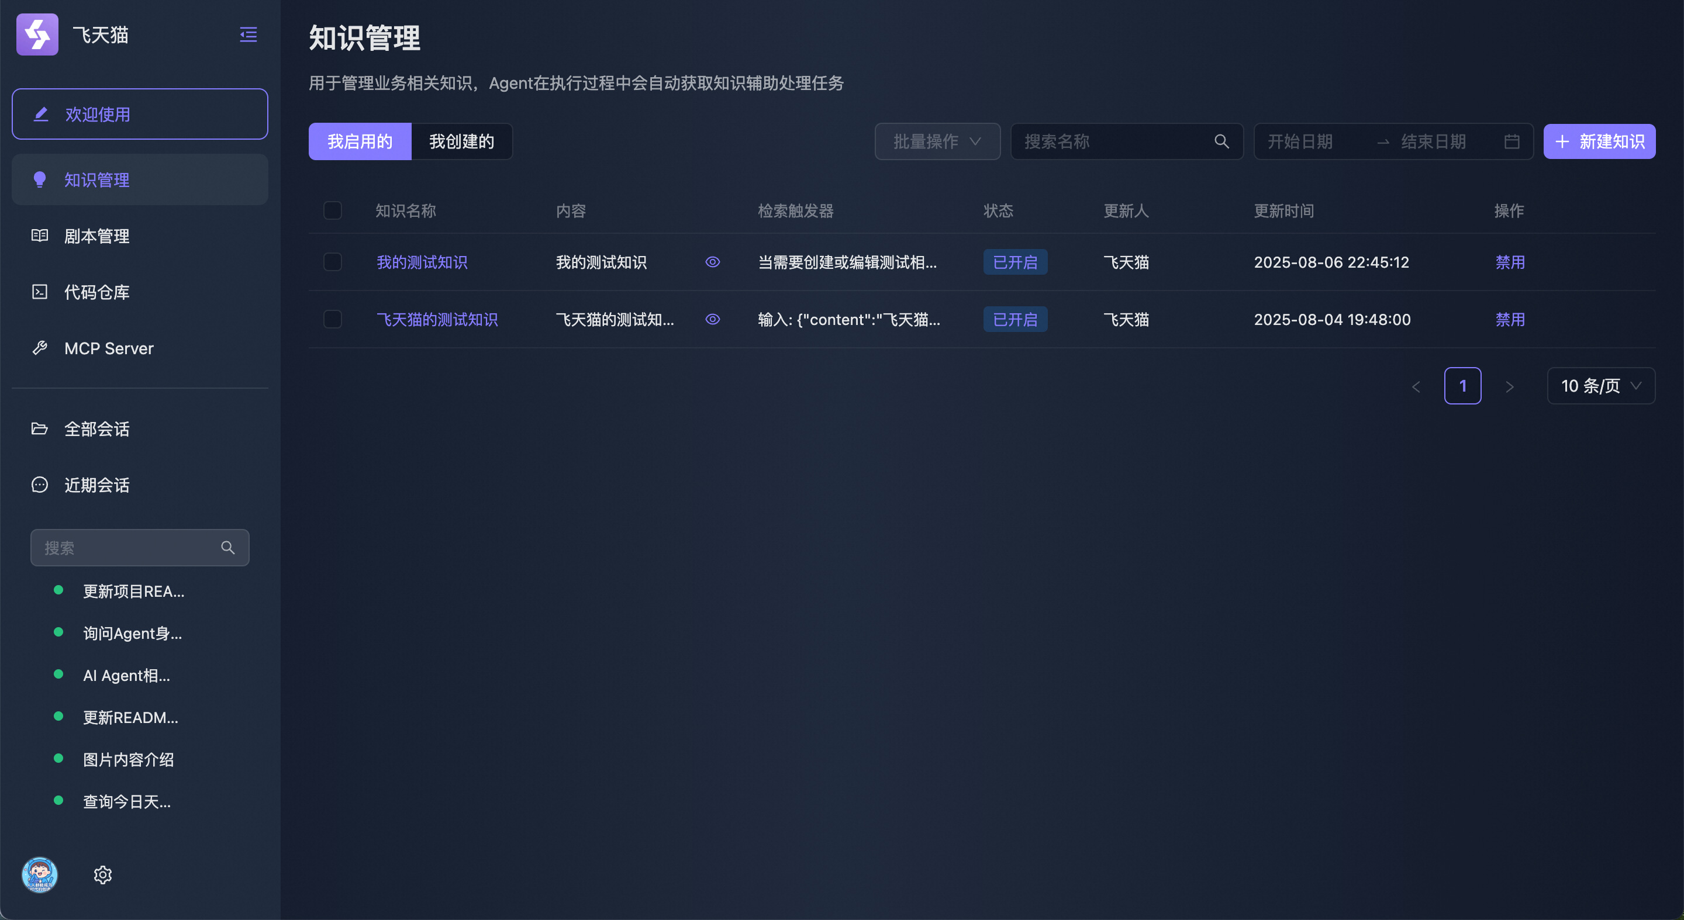Go to the next page with the right chevron
This screenshot has height=920, width=1684.
click(x=1509, y=387)
